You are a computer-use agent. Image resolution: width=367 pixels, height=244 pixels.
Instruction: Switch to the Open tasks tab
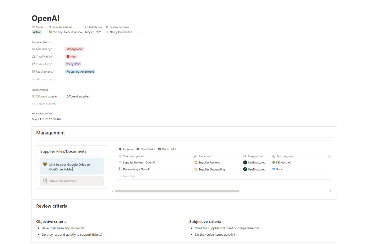tap(146, 149)
